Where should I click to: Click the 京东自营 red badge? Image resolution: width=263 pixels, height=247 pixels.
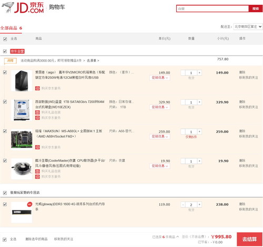(x=17, y=52)
